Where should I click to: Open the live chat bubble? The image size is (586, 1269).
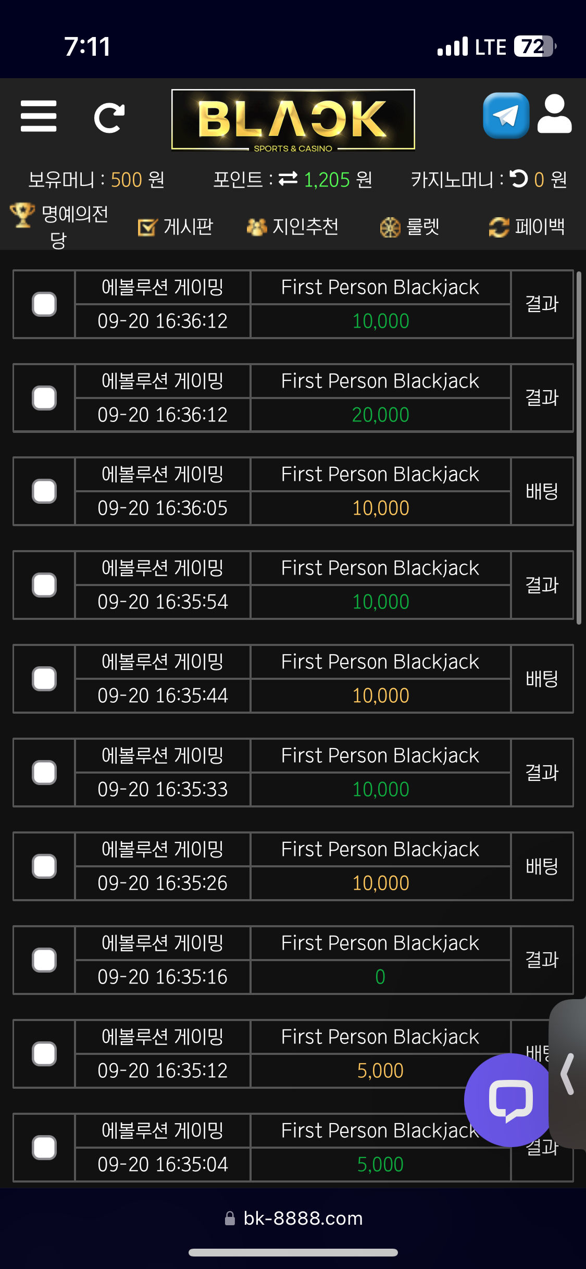point(510,1100)
